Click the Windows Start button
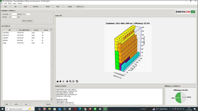The width and height of the screenshot is (198, 111). 2,109
